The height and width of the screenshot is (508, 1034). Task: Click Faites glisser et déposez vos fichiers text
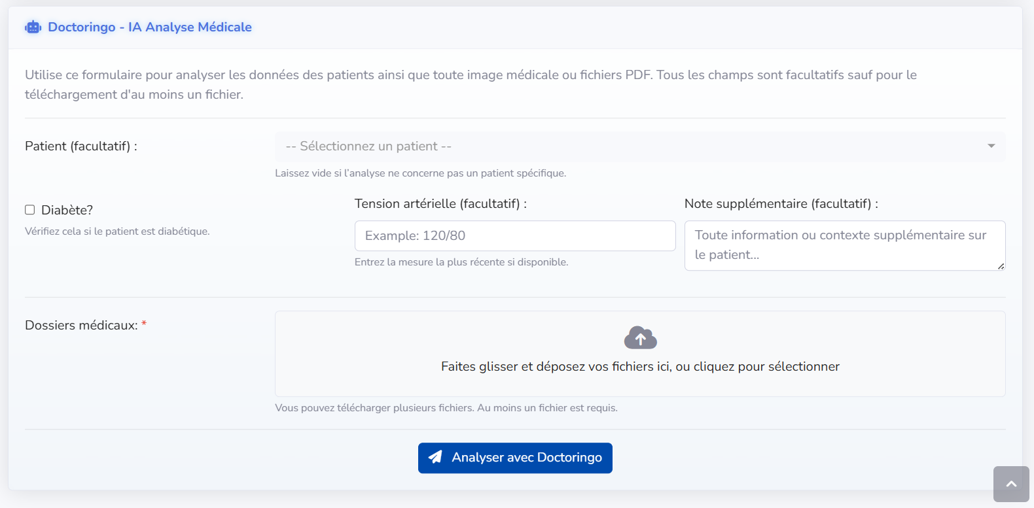coord(640,367)
